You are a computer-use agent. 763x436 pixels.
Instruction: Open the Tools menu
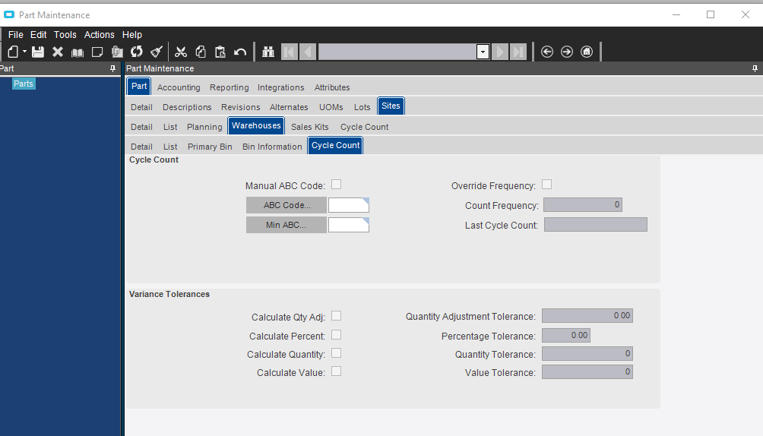tap(65, 34)
